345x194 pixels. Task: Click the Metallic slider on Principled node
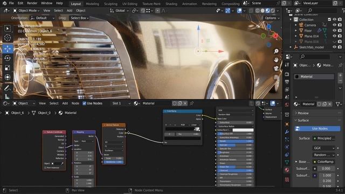(x=235, y=141)
